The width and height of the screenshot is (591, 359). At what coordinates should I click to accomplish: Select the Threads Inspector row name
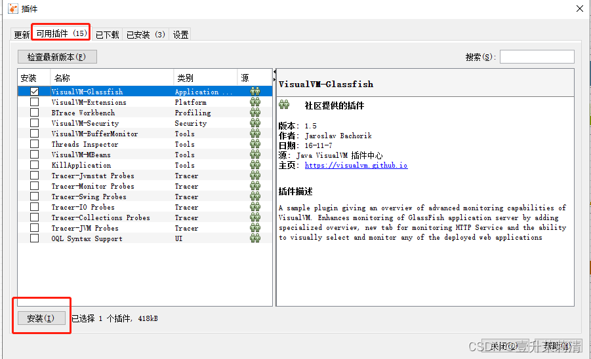tap(85, 144)
